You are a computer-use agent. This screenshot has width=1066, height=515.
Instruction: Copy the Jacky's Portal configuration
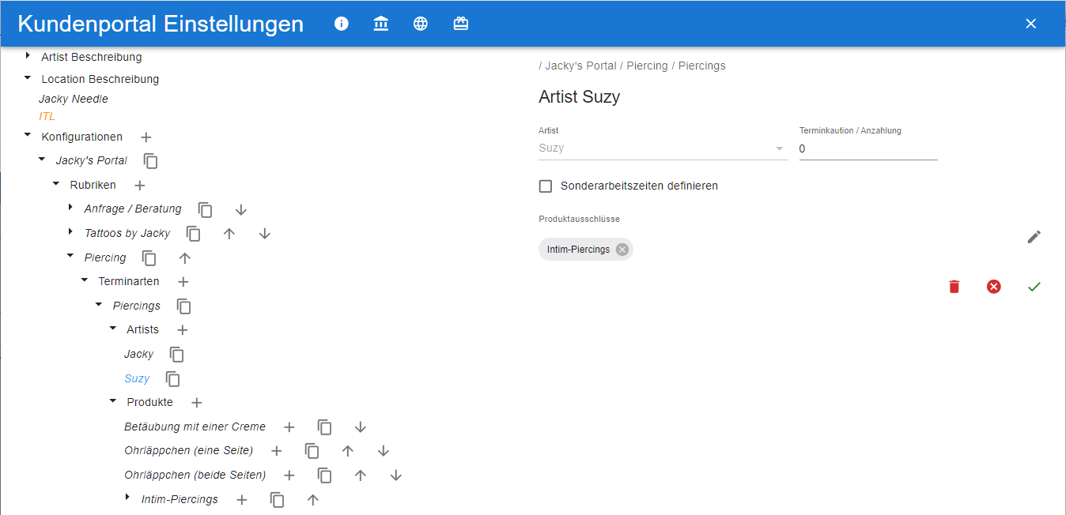(150, 161)
